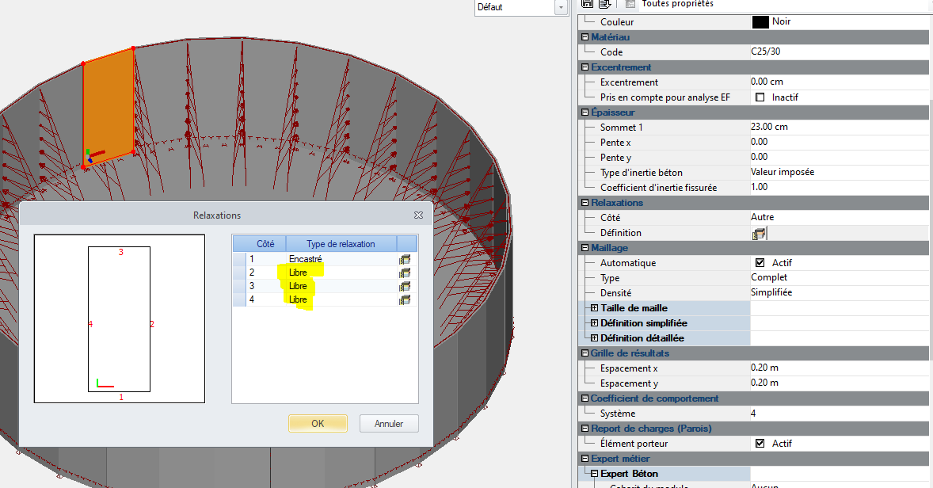The height and width of the screenshot is (488, 933).
Task: Click the Côté column header
Action: [x=265, y=244]
